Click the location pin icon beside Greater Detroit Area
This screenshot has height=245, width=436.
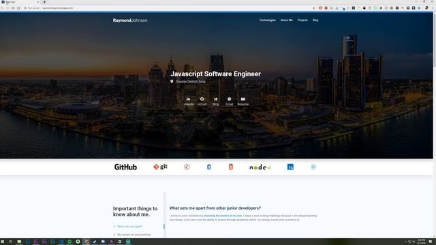coord(172,82)
